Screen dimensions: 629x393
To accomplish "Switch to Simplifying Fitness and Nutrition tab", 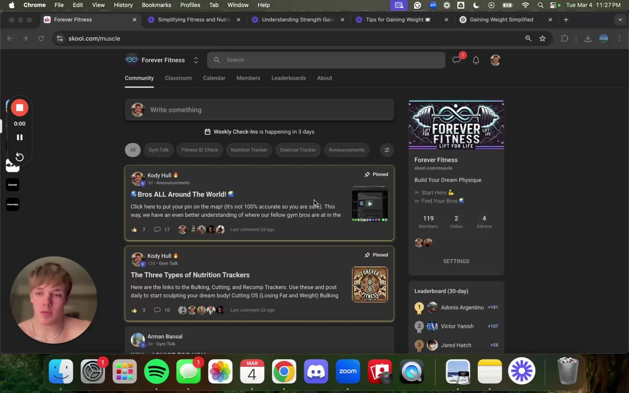I will (194, 20).
